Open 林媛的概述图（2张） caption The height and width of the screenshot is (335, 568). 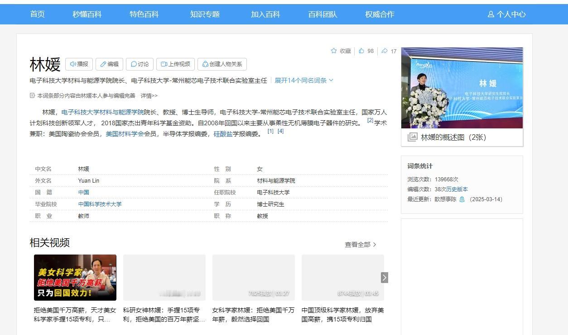click(x=453, y=137)
